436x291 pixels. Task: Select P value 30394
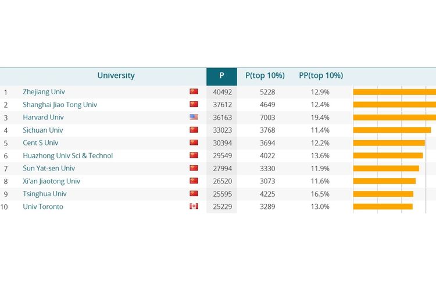223,143
